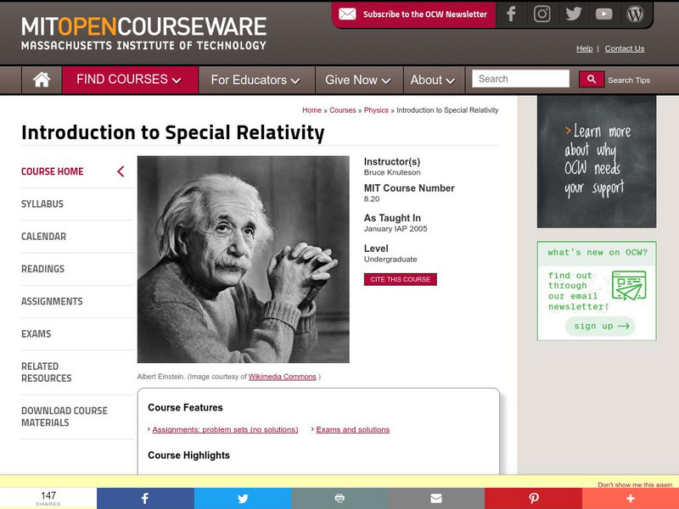Expand the For Educators menu

click(x=255, y=79)
